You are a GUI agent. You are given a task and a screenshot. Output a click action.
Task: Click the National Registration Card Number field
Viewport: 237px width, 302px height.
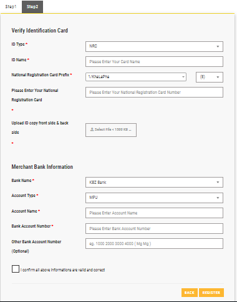click(154, 93)
